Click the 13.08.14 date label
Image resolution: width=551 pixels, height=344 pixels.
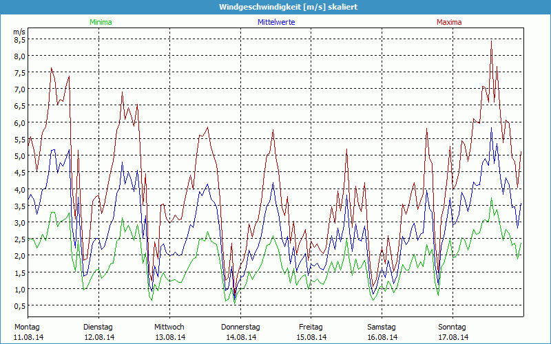coord(170,337)
